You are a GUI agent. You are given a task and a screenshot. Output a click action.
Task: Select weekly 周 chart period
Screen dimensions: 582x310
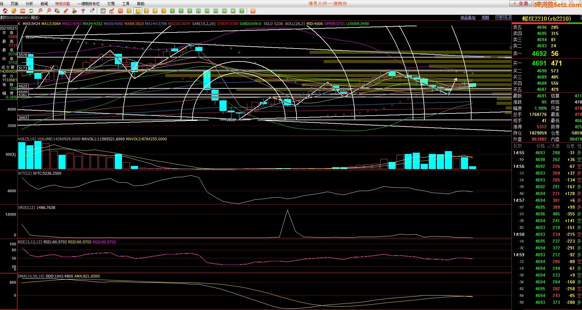(x=138, y=11)
